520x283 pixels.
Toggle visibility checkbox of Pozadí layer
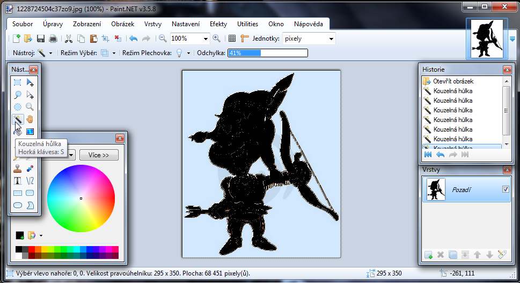click(x=505, y=189)
